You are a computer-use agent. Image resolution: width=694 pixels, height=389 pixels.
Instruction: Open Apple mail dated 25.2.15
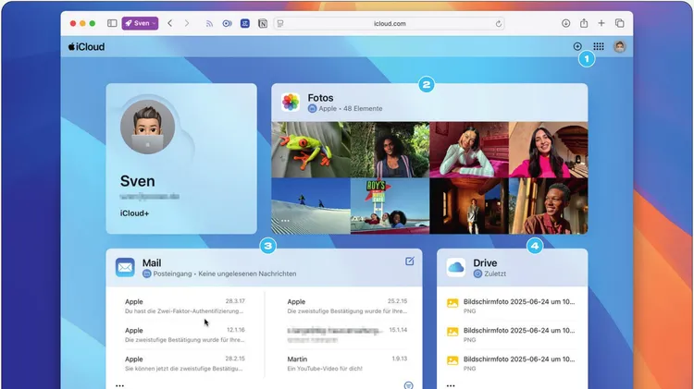(347, 306)
